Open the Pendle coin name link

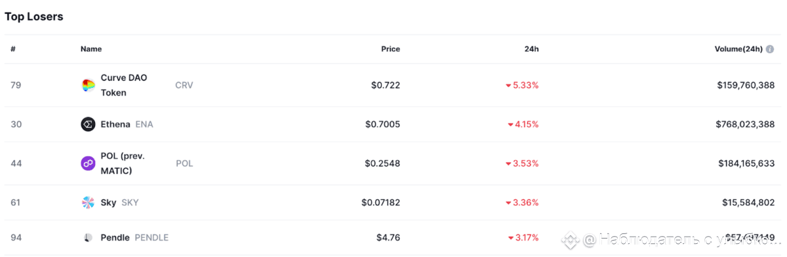click(115, 237)
